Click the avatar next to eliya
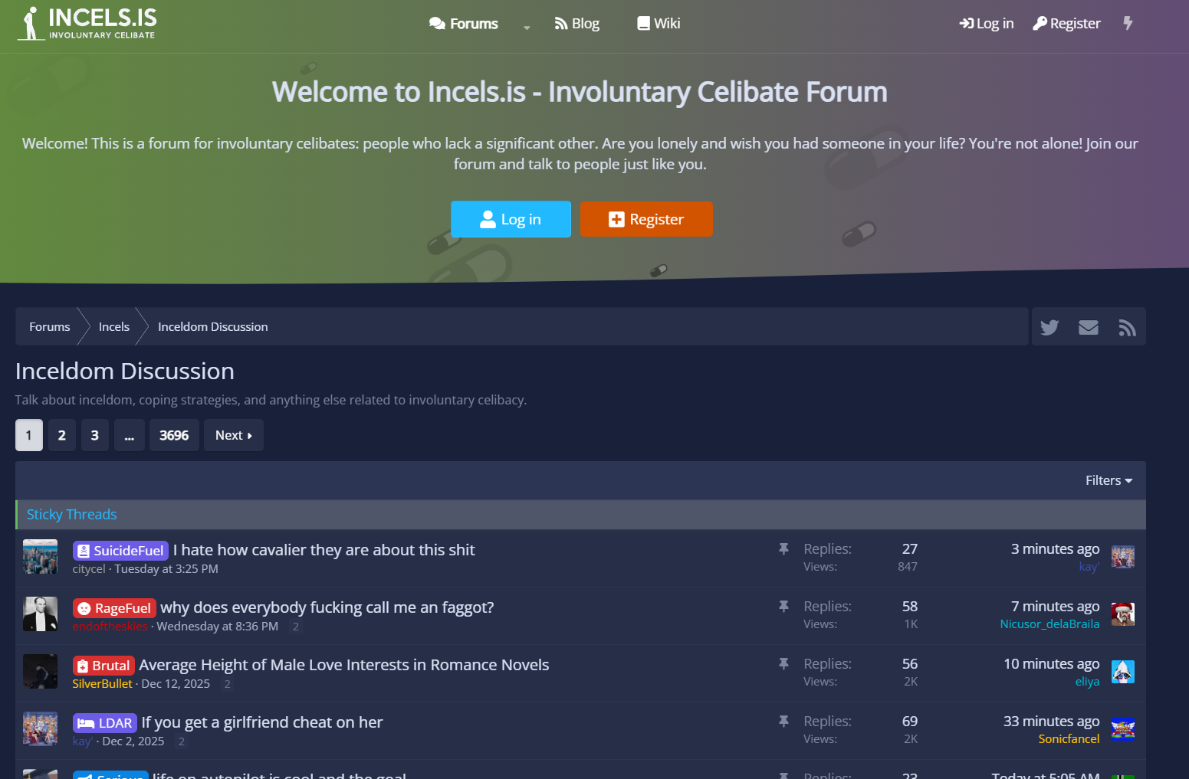The height and width of the screenshot is (779, 1189). click(1123, 672)
